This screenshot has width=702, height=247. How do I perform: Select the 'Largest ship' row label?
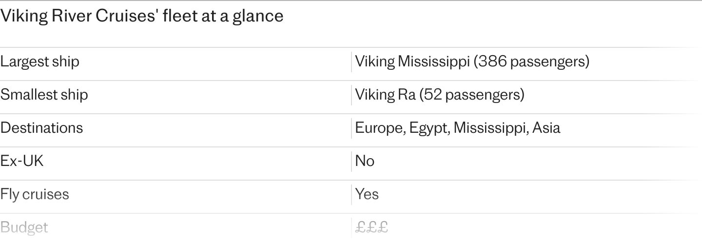tap(39, 62)
